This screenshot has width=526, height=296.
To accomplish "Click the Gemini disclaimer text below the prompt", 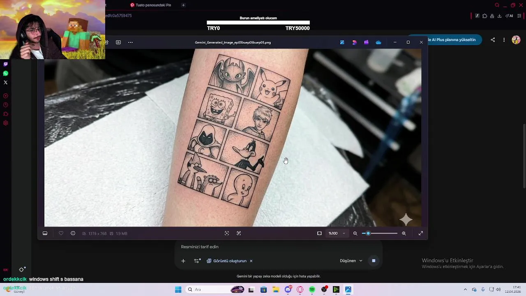I will click(x=278, y=276).
